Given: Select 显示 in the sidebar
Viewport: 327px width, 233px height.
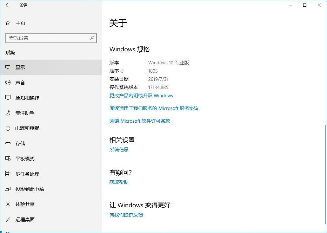Looking at the screenshot, I should (x=51, y=67).
